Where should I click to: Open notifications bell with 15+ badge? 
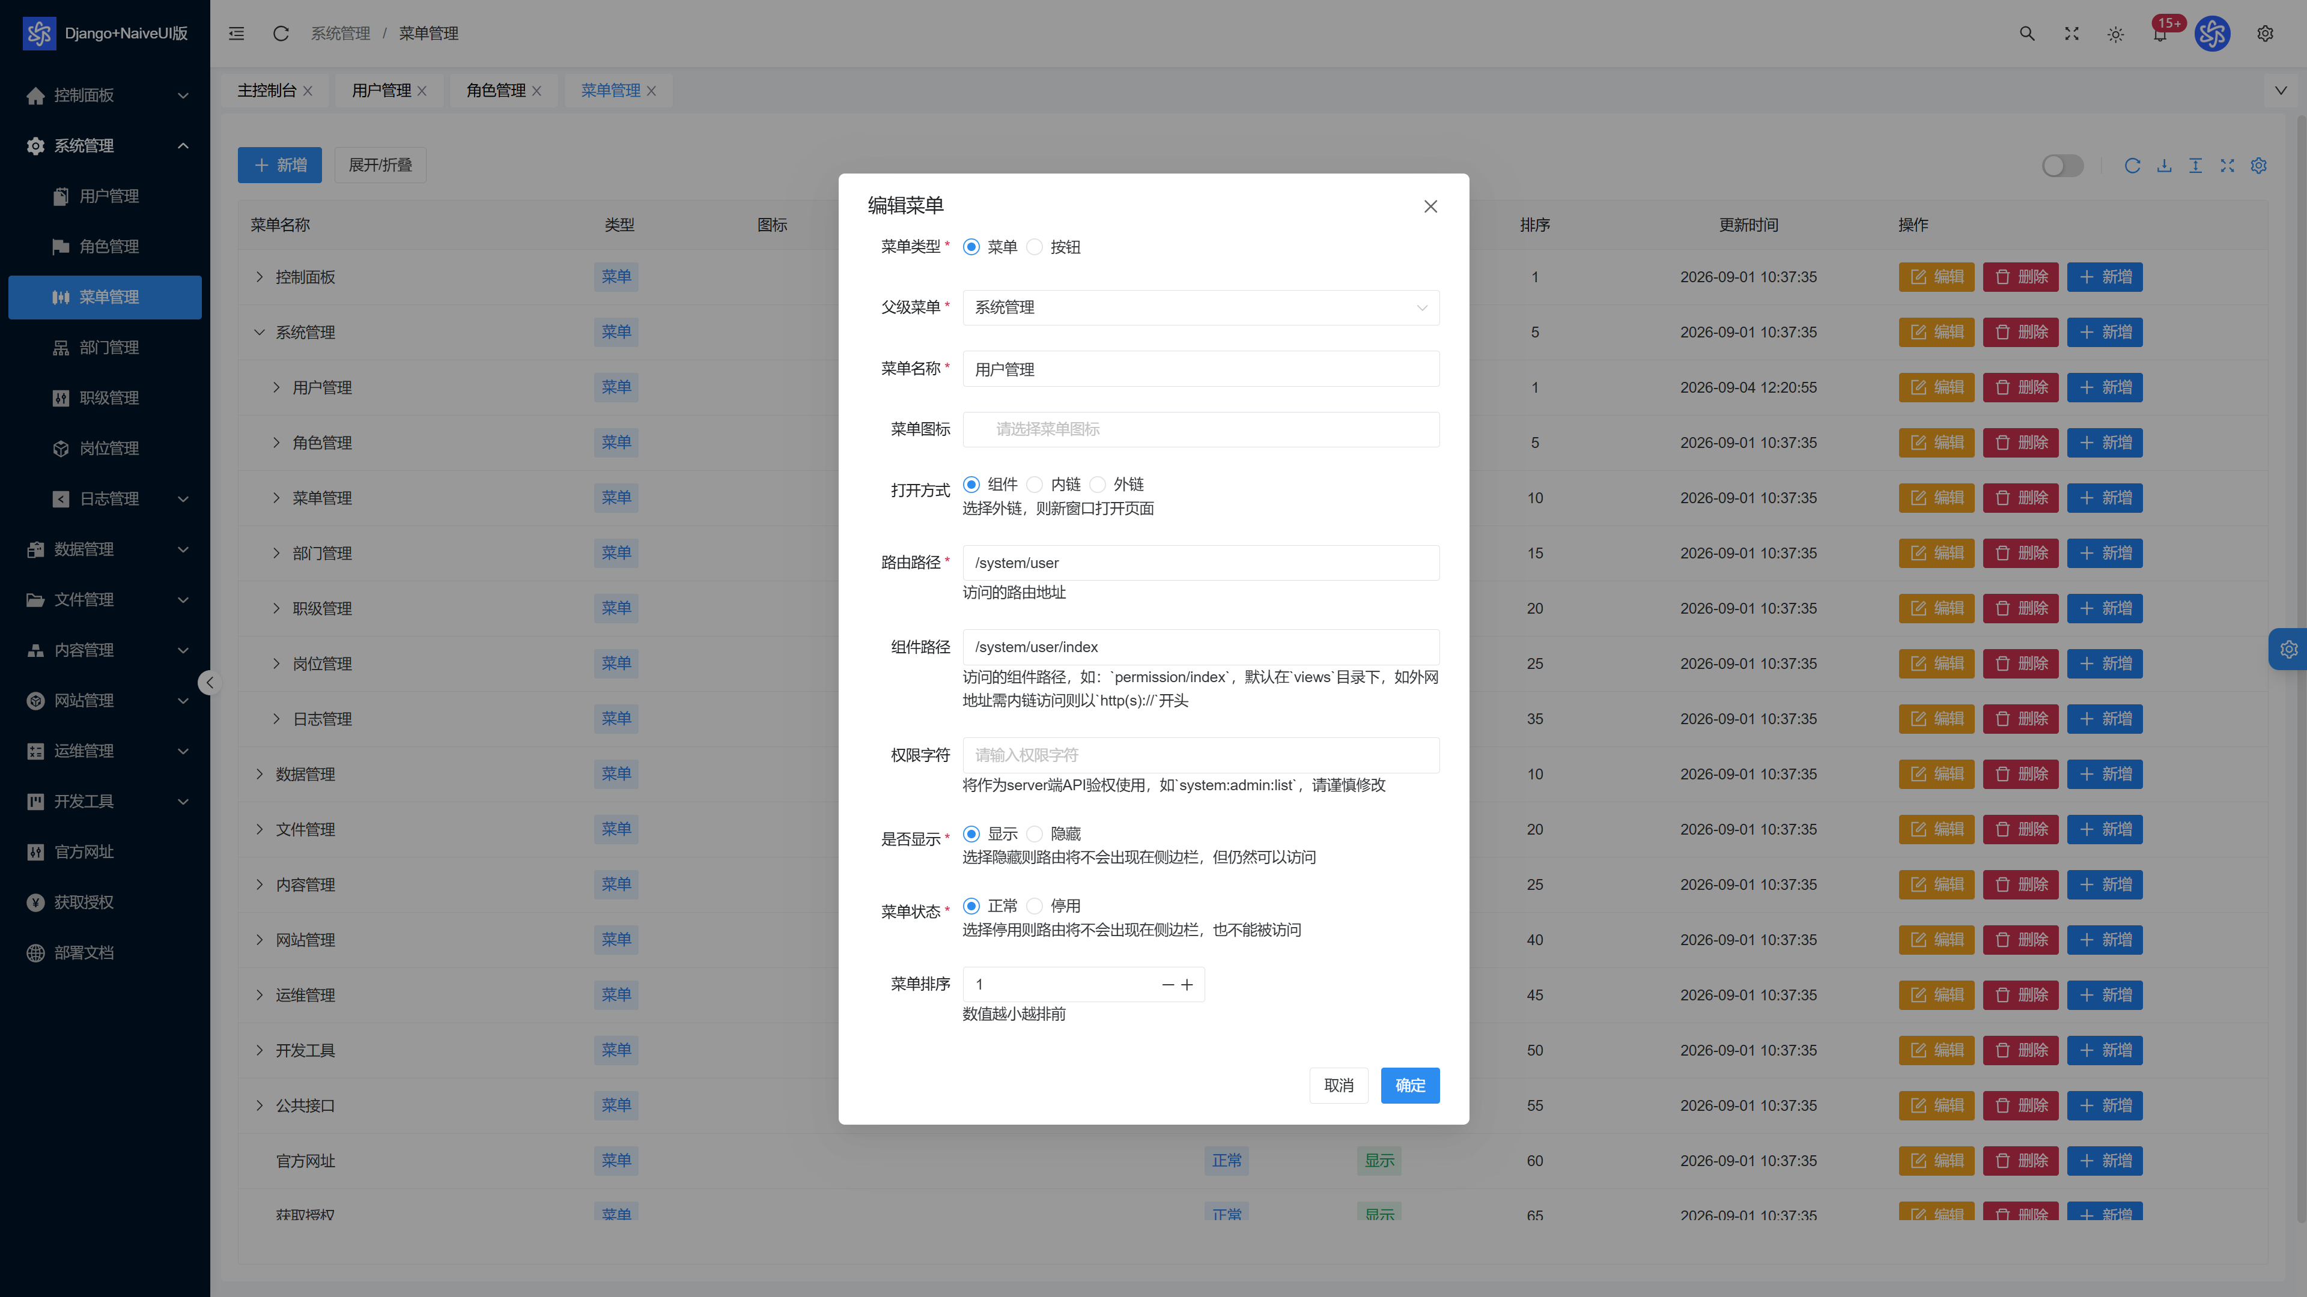coord(2160,33)
